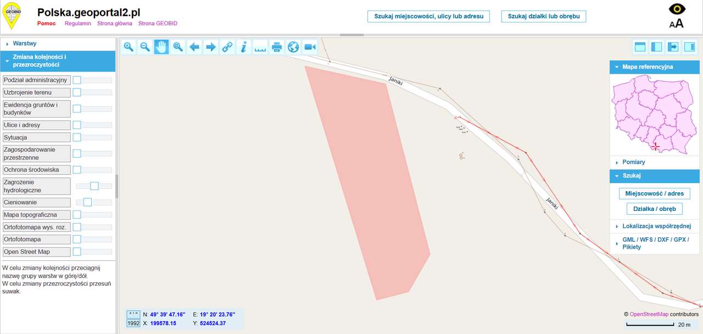Toggle the DMS coordinate format button
The height and width of the screenshot is (334, 703).
pos(133,315)
